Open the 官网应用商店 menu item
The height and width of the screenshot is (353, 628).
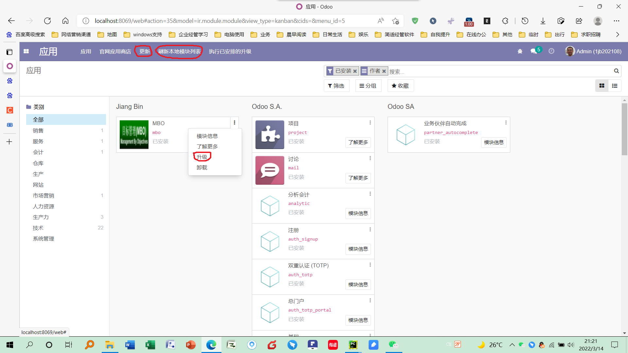tap(115, 51)
